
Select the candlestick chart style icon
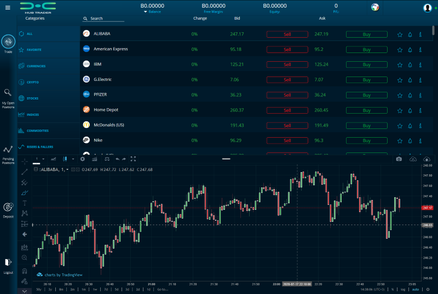coord(65,159)
